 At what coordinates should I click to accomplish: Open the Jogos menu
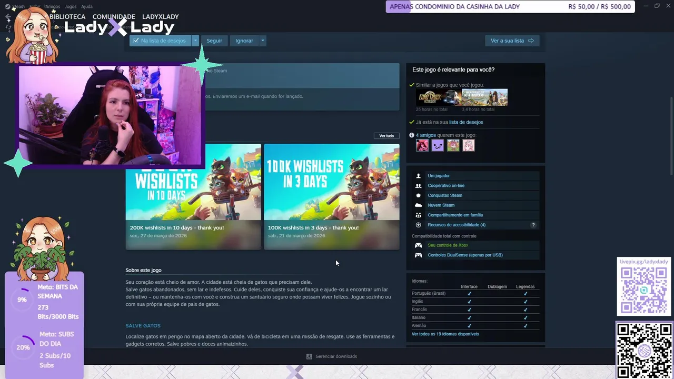(x=70, y=7)
